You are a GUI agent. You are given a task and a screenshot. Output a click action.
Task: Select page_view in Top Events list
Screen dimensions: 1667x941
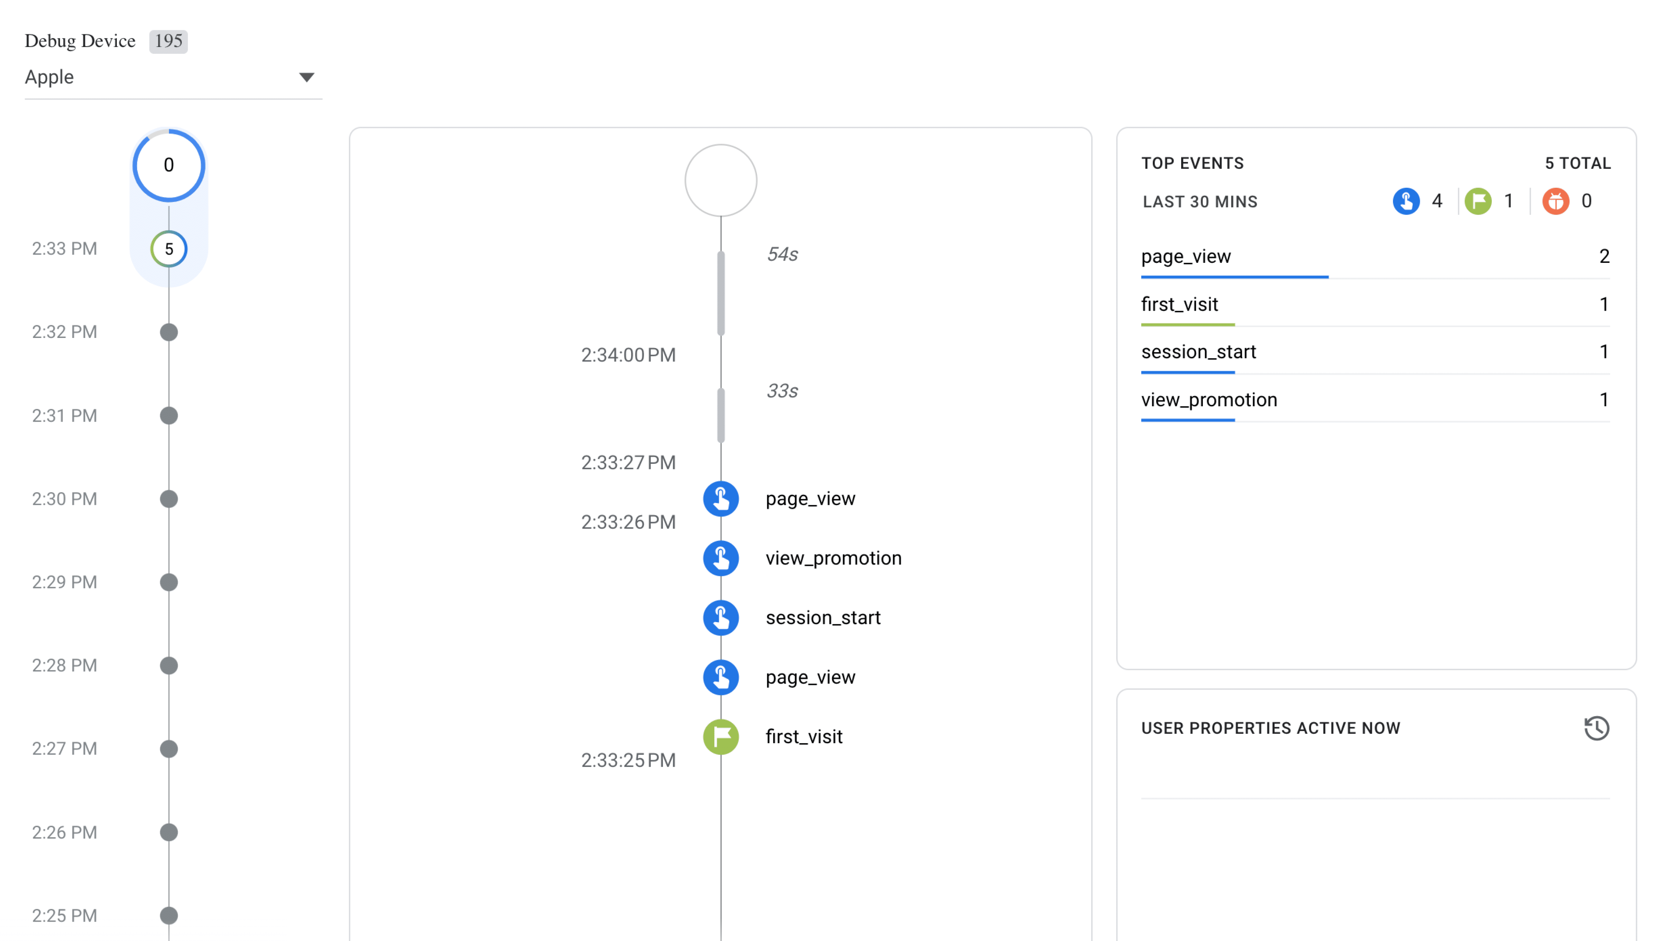[x=1186, y=257]
